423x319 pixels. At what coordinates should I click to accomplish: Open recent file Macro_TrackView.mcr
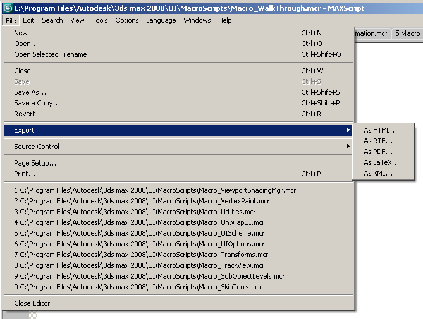coord(178,266)
